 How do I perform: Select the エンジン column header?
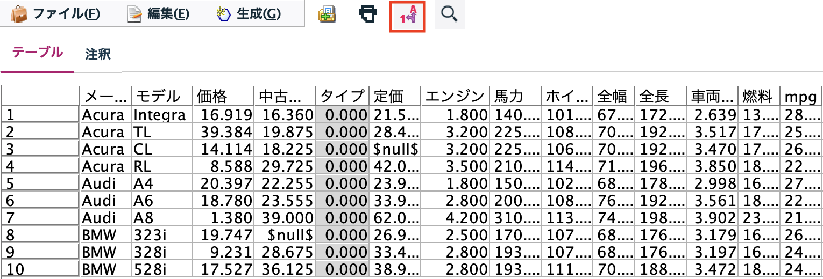[455, 96]
